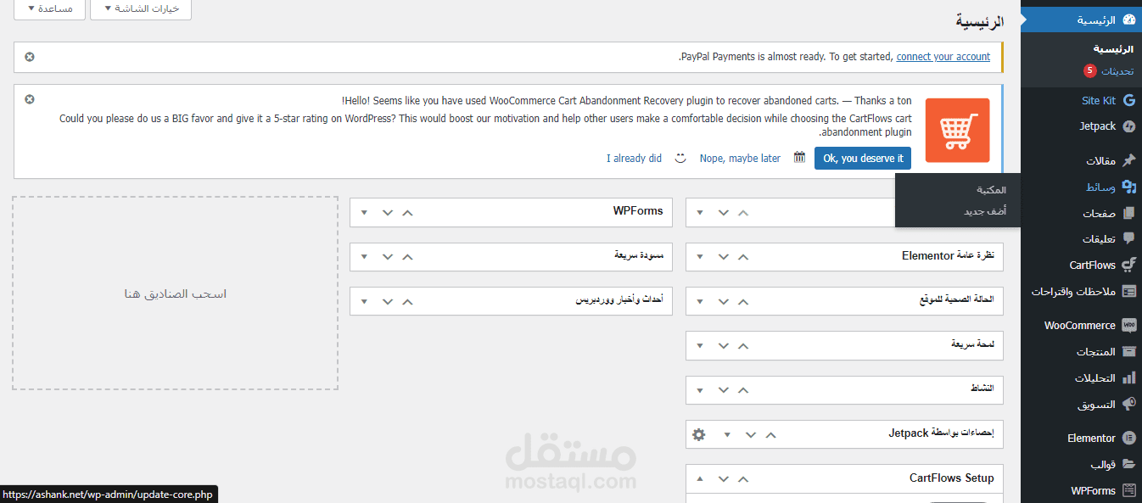The height and width of the screenshot is (503, 1142).
Task: Click the 'Ok, you deserve it' button
Action: tap(863, 159)
